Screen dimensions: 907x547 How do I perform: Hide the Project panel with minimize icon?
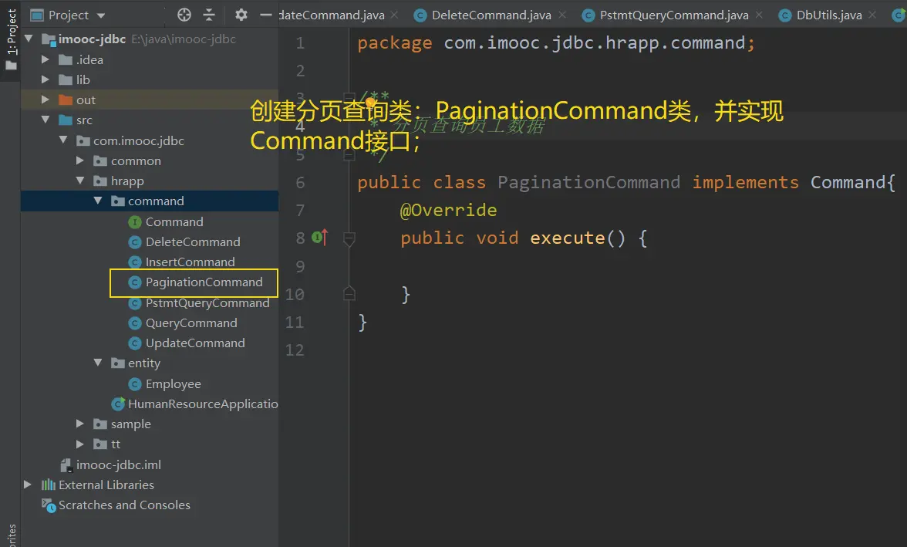pyautogui.click(x=266, y=15)
